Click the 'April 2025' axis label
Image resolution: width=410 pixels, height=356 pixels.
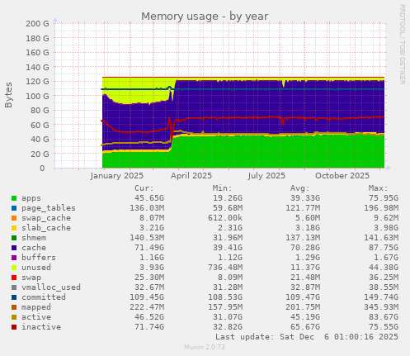tap(191, 176)
